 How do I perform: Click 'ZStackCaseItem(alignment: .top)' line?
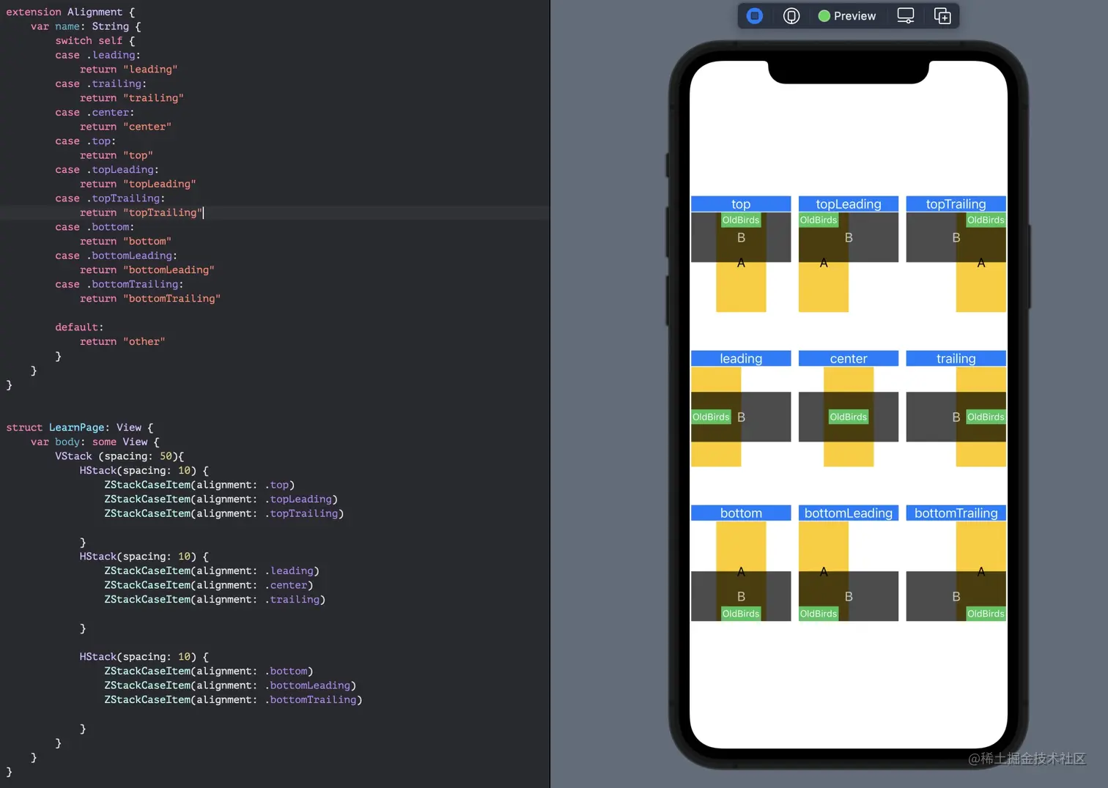click(199, 485)
